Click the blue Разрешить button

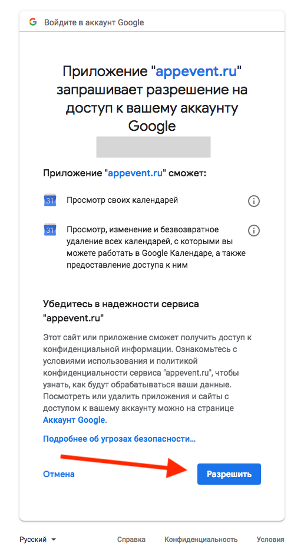point(229,474)
